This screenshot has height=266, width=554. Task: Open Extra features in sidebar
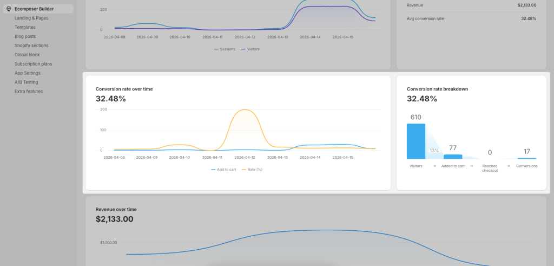point(29,92)
